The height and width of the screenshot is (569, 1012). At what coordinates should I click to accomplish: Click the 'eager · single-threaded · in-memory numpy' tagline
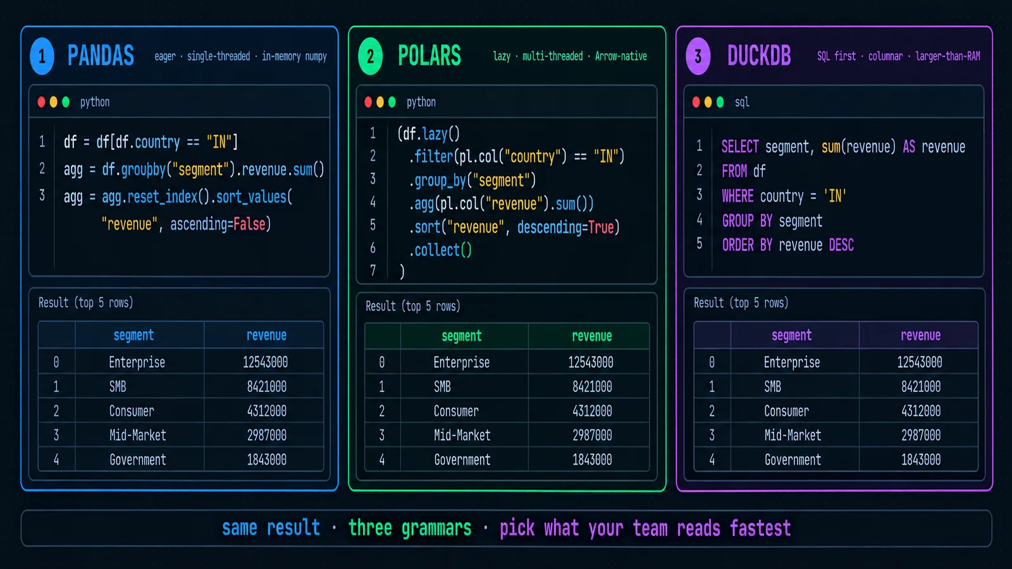click(240, 56)
